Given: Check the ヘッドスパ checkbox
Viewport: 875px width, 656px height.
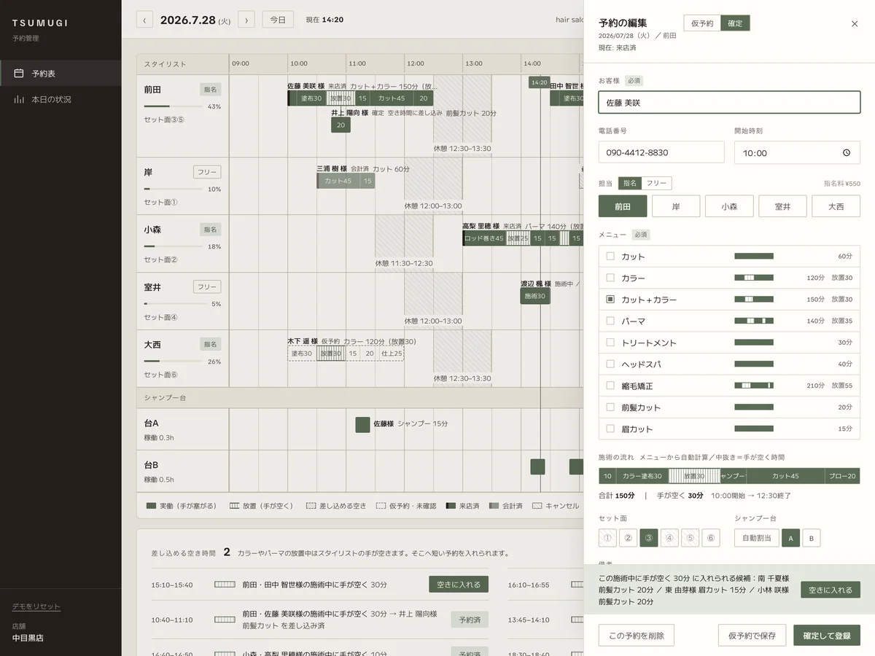Looking at the screenshot, I should [x=610, y=364].
